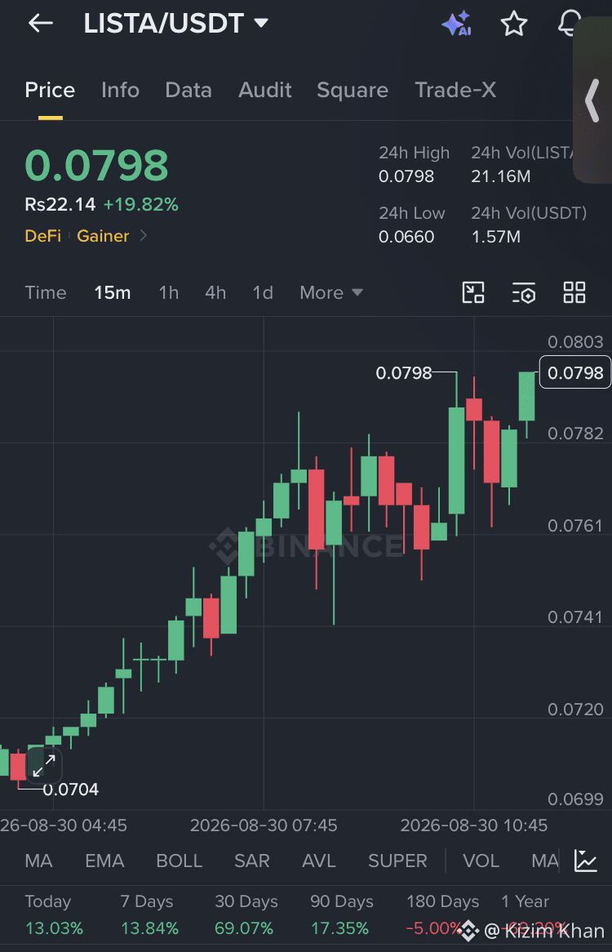Open the indicator line-chart icon at the bottom right
Screen dimensions: 612x952
(x=586, y=861)
